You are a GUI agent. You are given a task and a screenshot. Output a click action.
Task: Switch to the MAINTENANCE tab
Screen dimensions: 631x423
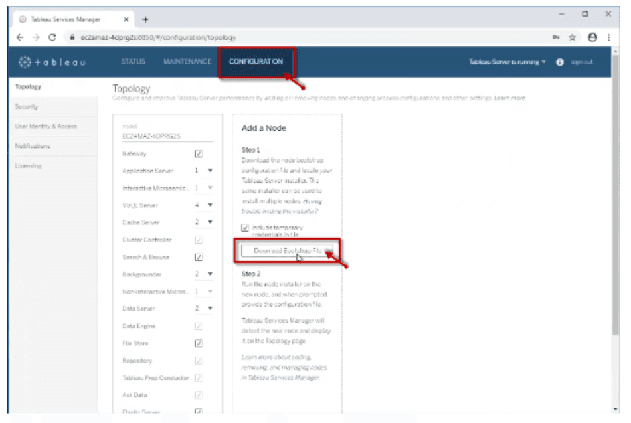(187, 62)
